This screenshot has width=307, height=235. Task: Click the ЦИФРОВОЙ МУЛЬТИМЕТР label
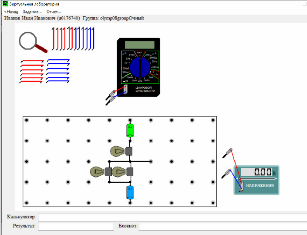(145, 89)
